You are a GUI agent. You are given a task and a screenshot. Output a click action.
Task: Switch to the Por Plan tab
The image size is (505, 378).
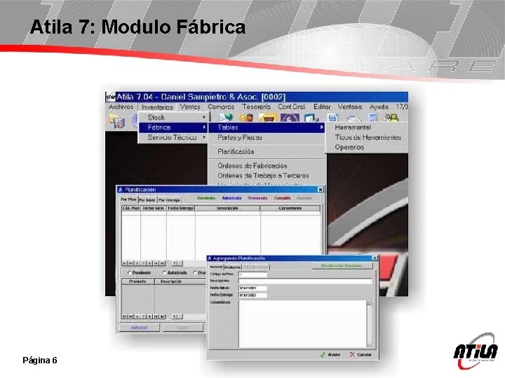tap(129, 199)
